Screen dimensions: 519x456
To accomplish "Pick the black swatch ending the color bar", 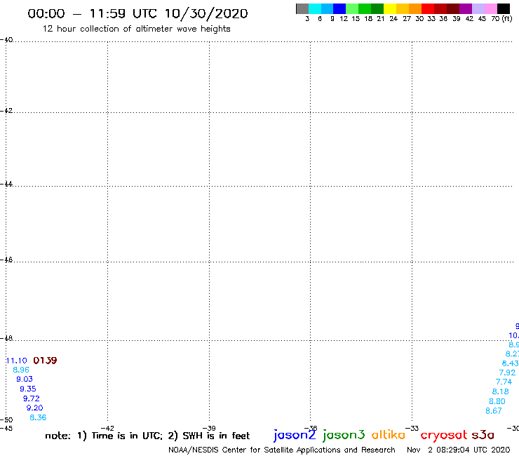I will (x=504, y=8).
